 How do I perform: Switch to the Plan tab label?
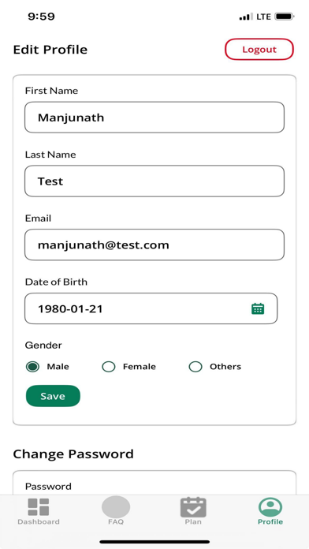(193, 521)
